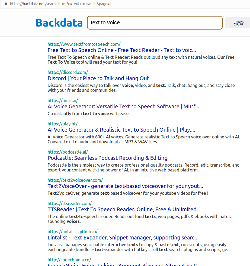Click the backdata.net URL in the address bar
Screen dimensions: 250x266
tap(61, 4)
